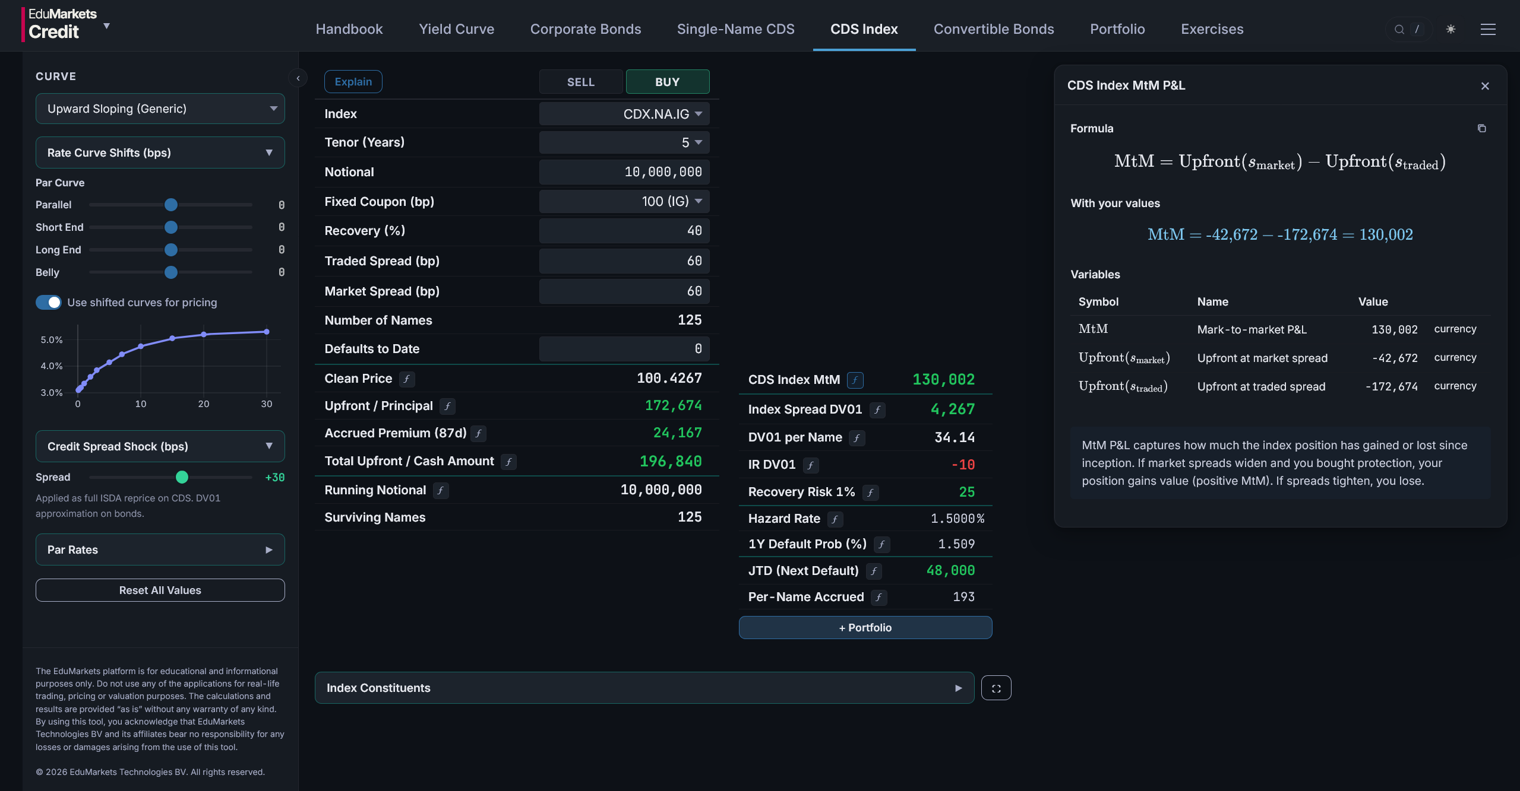Add position with + Portfolio button

tap(865, 628)
